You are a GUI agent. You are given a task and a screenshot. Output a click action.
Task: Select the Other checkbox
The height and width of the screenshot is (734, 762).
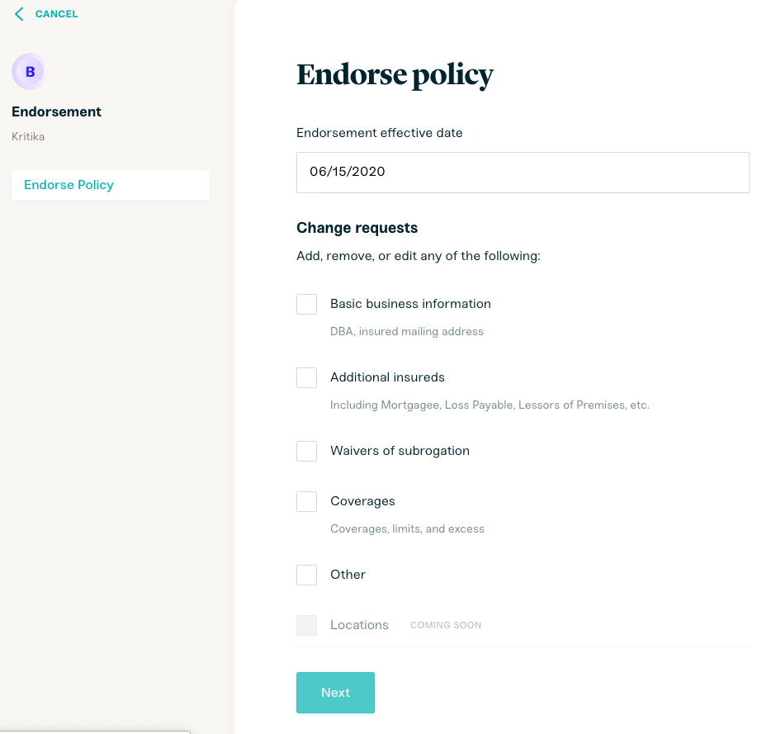pyautogui.click(x=306, y=575)
